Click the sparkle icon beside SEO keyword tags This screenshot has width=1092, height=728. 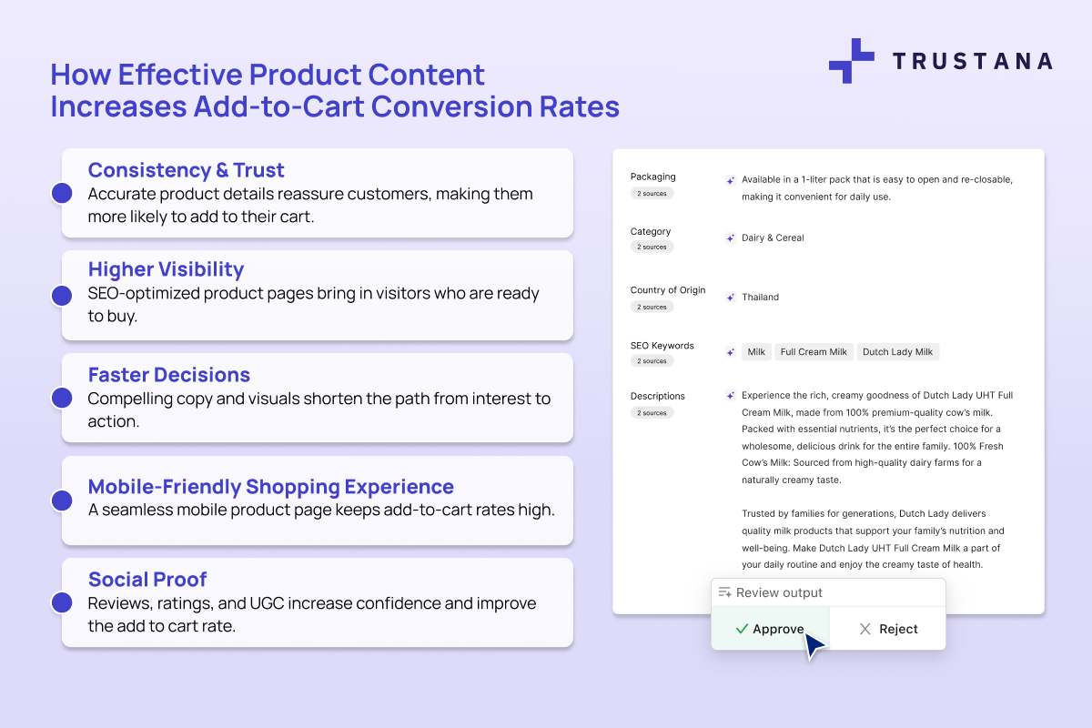(730, 352)
